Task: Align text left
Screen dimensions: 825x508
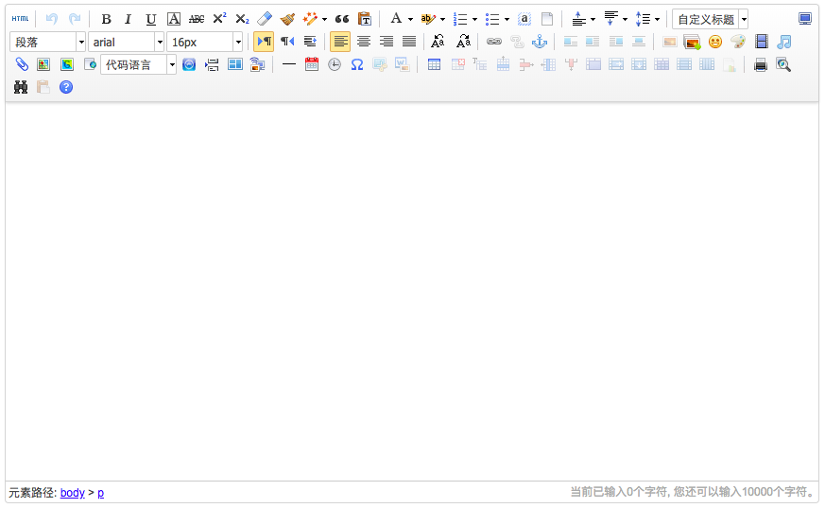Action: [x=340, y=42]
